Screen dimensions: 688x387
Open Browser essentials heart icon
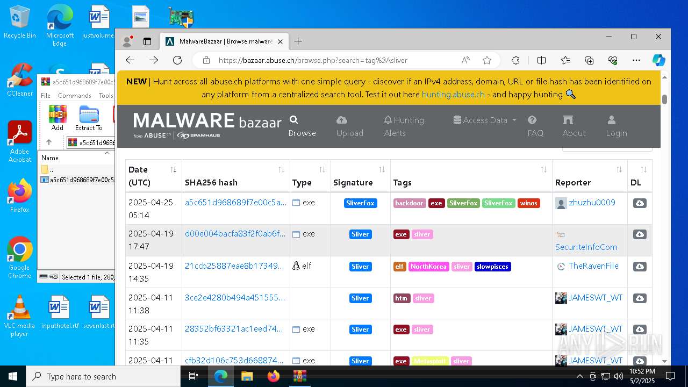click(x=613, y=60)
